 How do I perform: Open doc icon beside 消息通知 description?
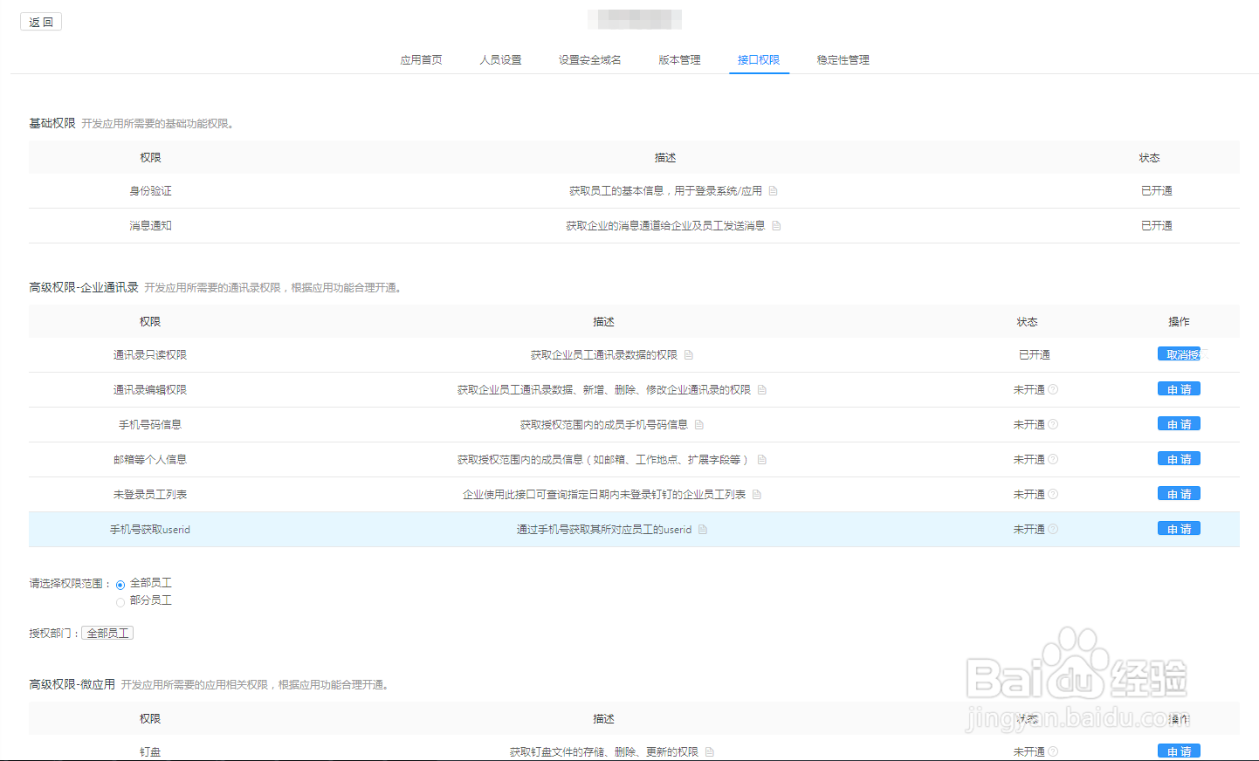pyautogui.click(x=776, y=226)
